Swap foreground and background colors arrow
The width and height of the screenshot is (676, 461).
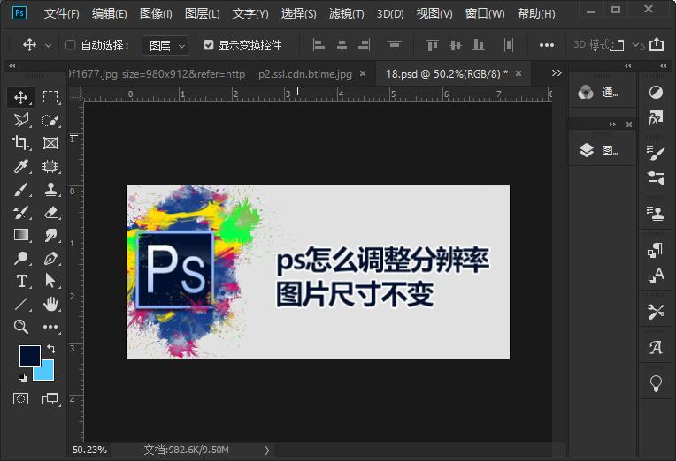[51, 348]
